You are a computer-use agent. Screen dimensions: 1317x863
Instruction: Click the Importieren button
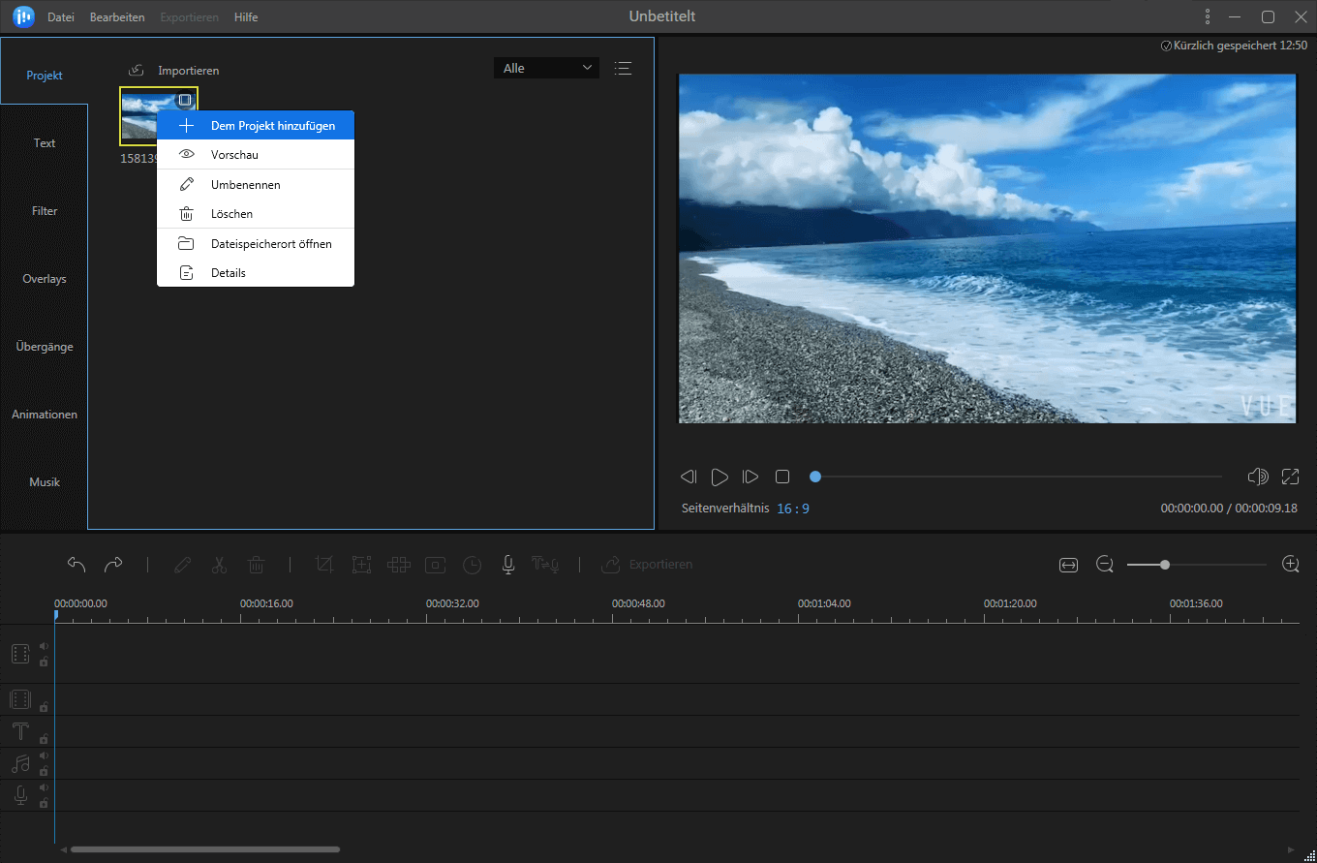coord(174,71)
